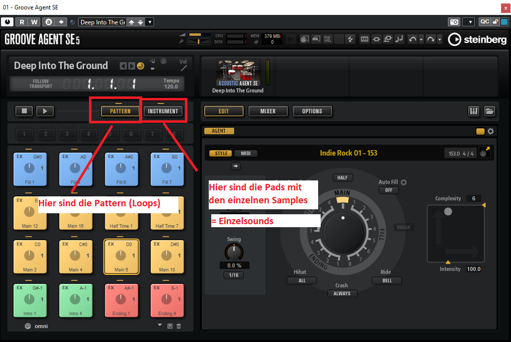Open agent settings gear icon
This screenshot has width=511, height=342.
coord(491,131)
